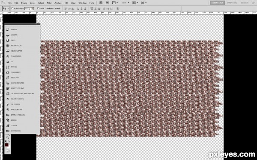The width and height of the screenshot is (257, 160).
Task: Open the Window menu
Action: 82,3
